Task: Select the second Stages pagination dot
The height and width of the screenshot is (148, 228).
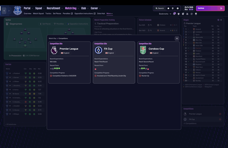Action: coord(221,20)
